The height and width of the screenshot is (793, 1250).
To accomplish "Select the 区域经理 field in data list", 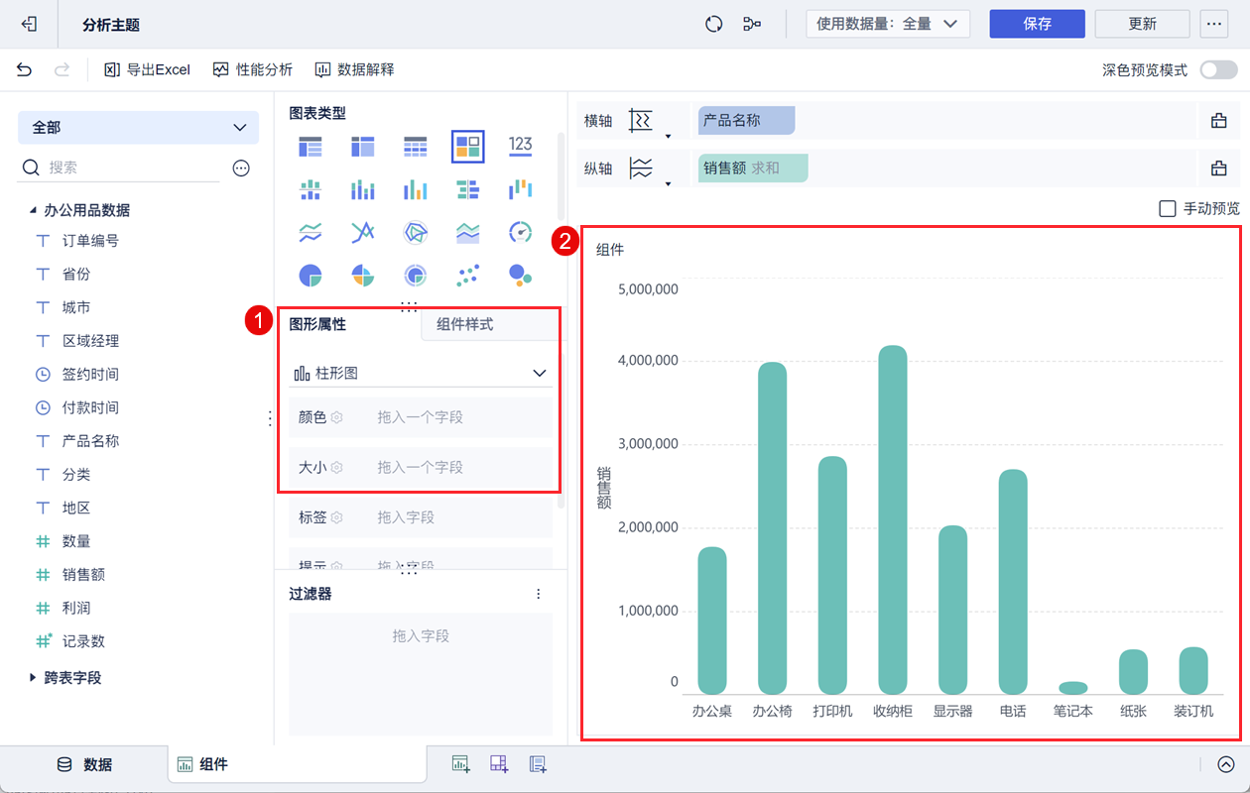I will point(90,341).
